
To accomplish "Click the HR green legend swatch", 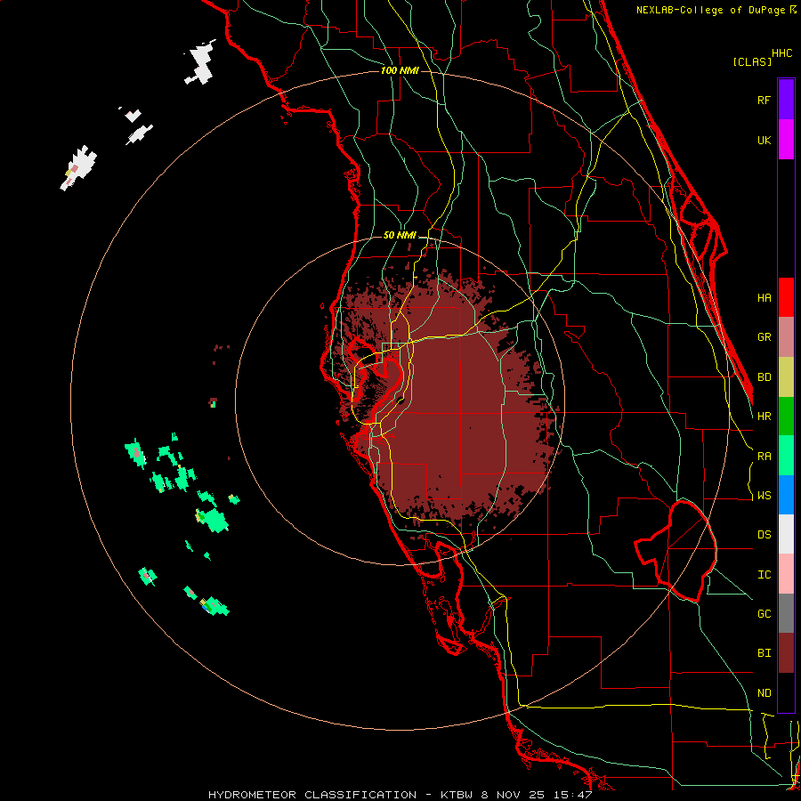I will pyautogui.click(x=786, y=417).
